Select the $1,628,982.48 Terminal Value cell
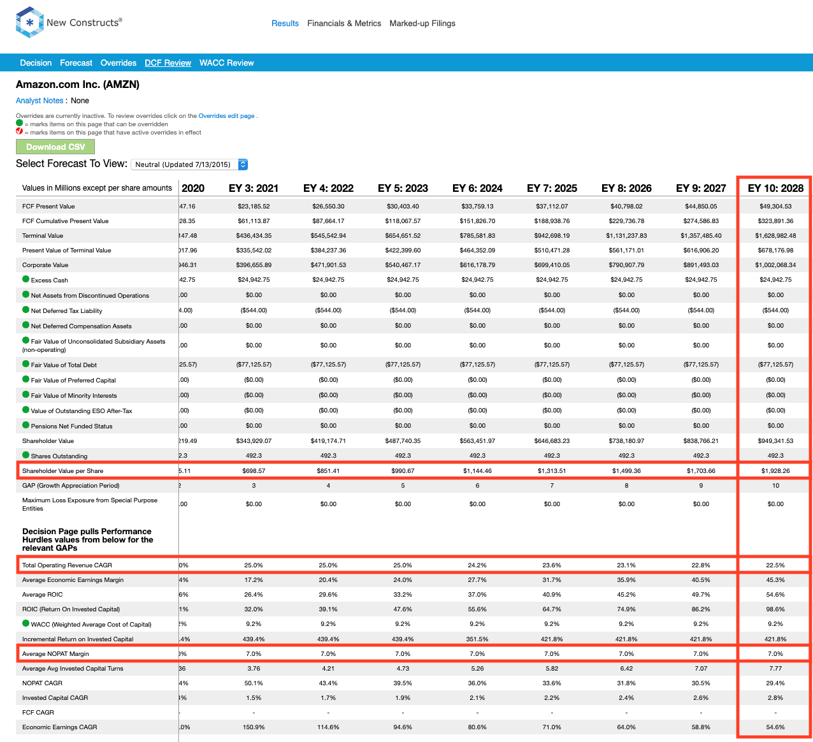 point(775,236)
